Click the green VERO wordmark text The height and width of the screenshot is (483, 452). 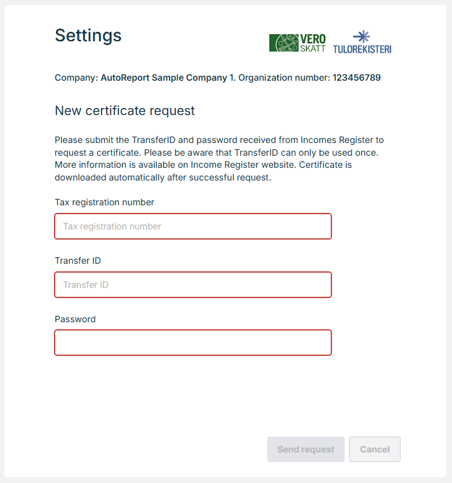[312, 38]
